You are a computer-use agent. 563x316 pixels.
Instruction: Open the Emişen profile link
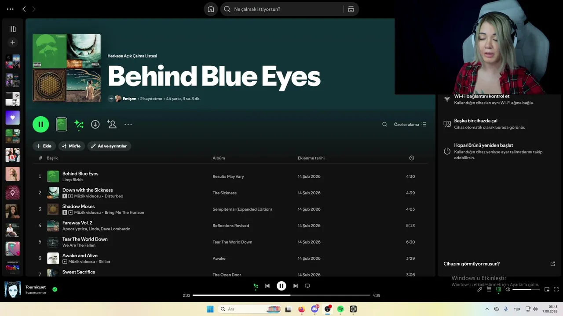point(129,99)
